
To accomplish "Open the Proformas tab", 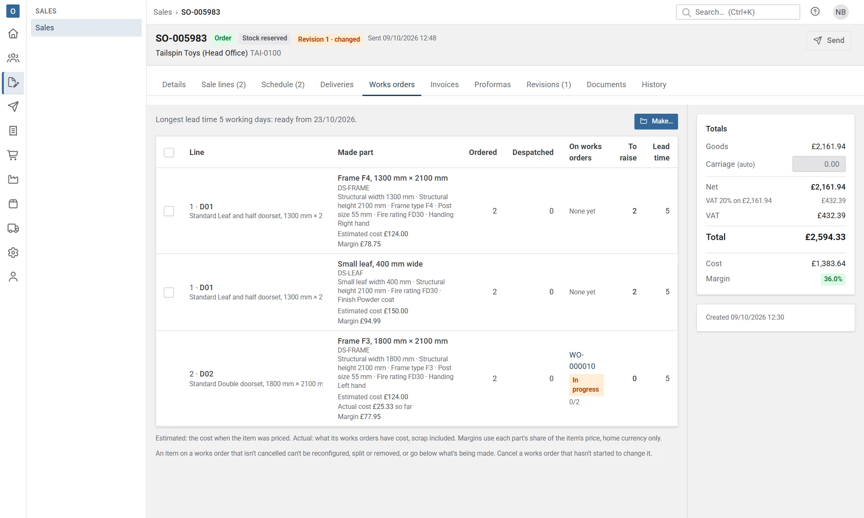I will (x=493, y=85).
